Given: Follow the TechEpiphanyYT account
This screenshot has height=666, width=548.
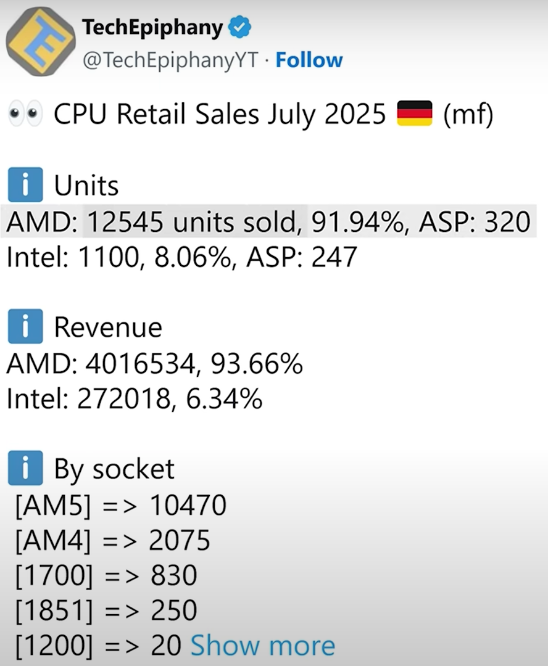Looking at the screenshot, I should click(309, 60).
